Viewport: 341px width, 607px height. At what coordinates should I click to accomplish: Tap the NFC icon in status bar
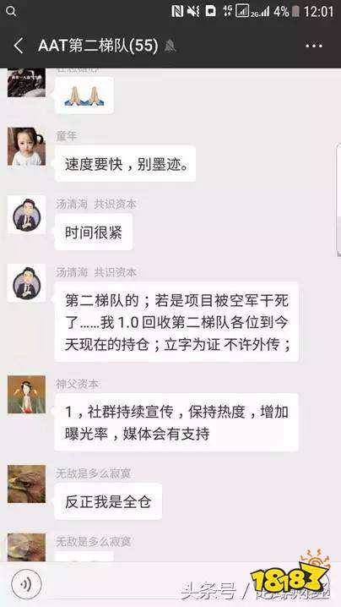177,11
